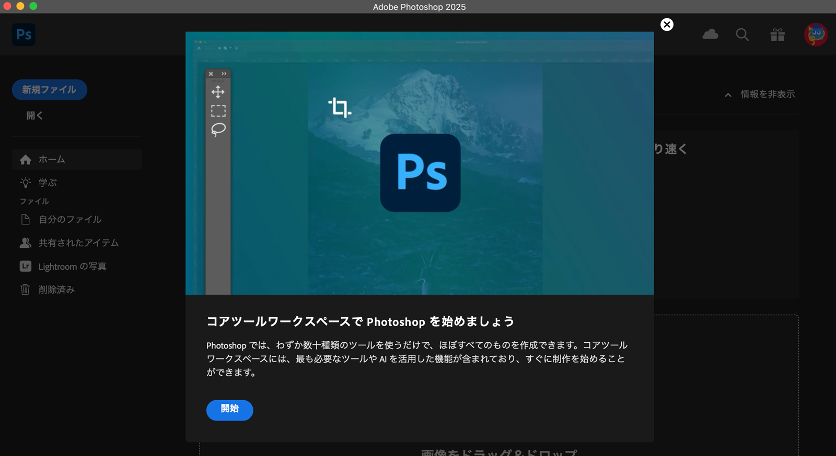This screenshot has width=836, height=456.
Task: Select ホーム in the sidebar
Action: pos(51,160)
